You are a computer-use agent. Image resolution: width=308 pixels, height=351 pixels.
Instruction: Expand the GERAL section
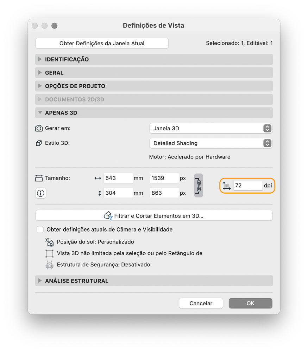[154, 73]
